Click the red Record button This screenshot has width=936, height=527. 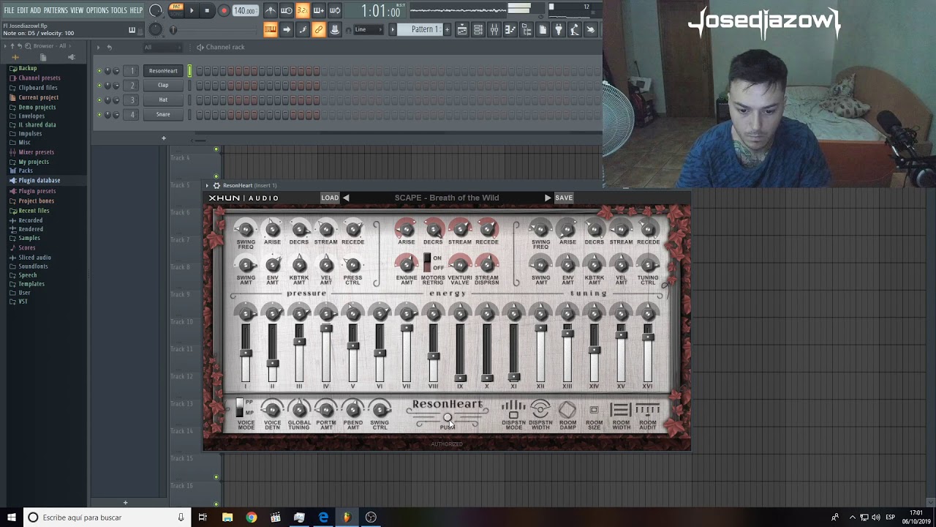click(x=224, y=10)
